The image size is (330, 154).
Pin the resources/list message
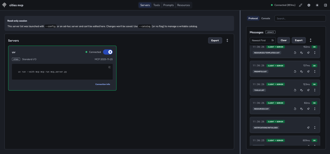pyautogui.click(x=308, y=109)
